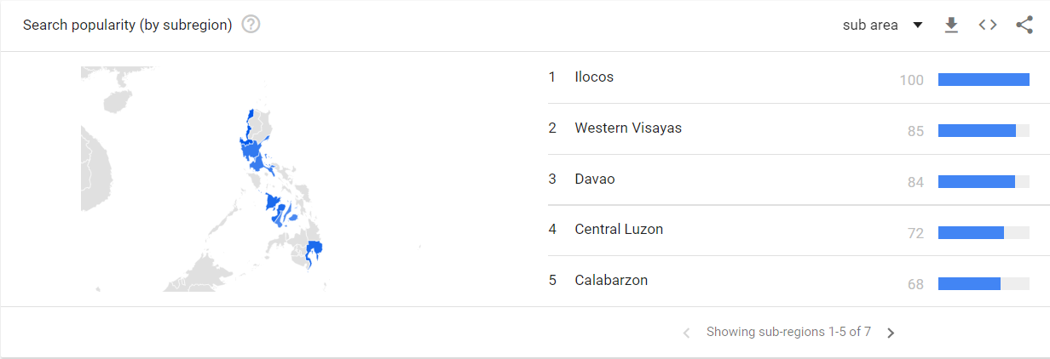
Task: Download the subregion data as CSV
Action: pyautogui.click(x=951, y=25)
